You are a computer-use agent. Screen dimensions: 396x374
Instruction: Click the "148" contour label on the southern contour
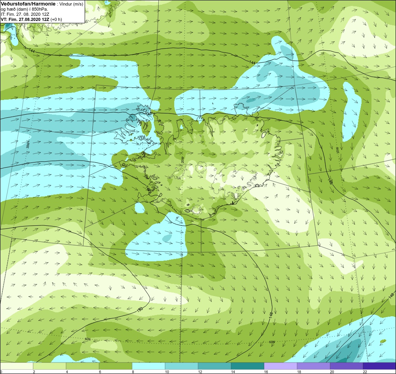(271, 314)
